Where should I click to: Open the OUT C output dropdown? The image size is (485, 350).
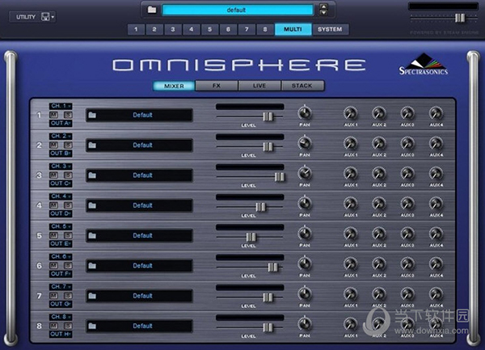pos(61,183)
